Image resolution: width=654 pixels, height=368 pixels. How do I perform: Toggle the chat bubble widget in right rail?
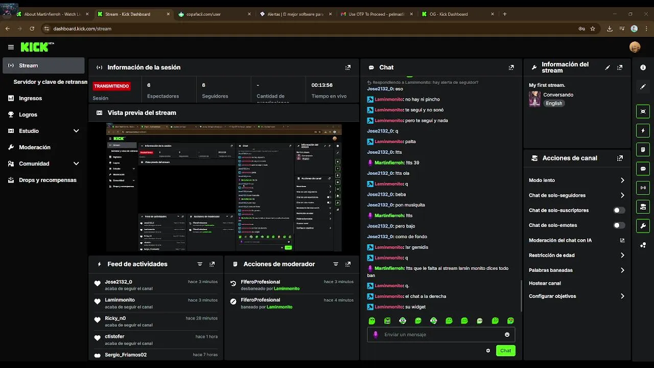pos(643,169)
